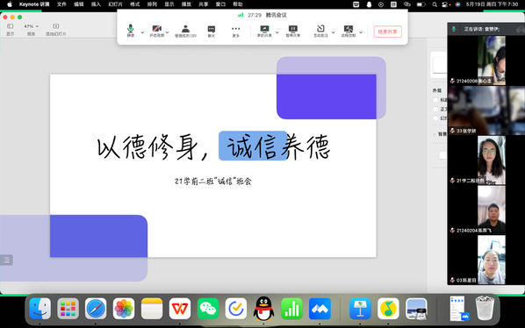Open the More (three dots) options
Viewport: 525px width, 328px height.
pos(235,31)
